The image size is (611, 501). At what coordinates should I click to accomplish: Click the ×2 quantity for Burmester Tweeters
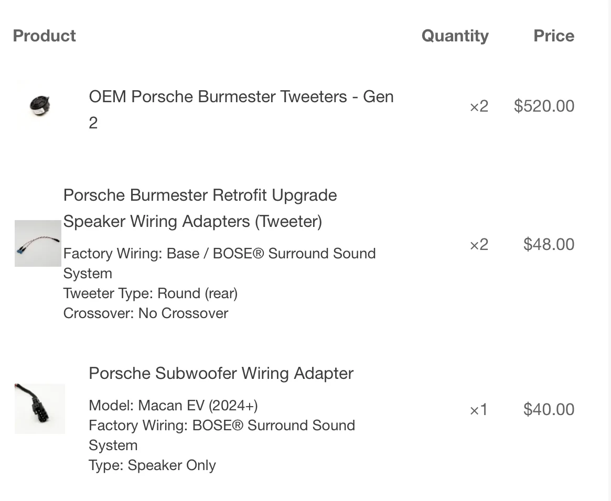(x=479, y=106)
